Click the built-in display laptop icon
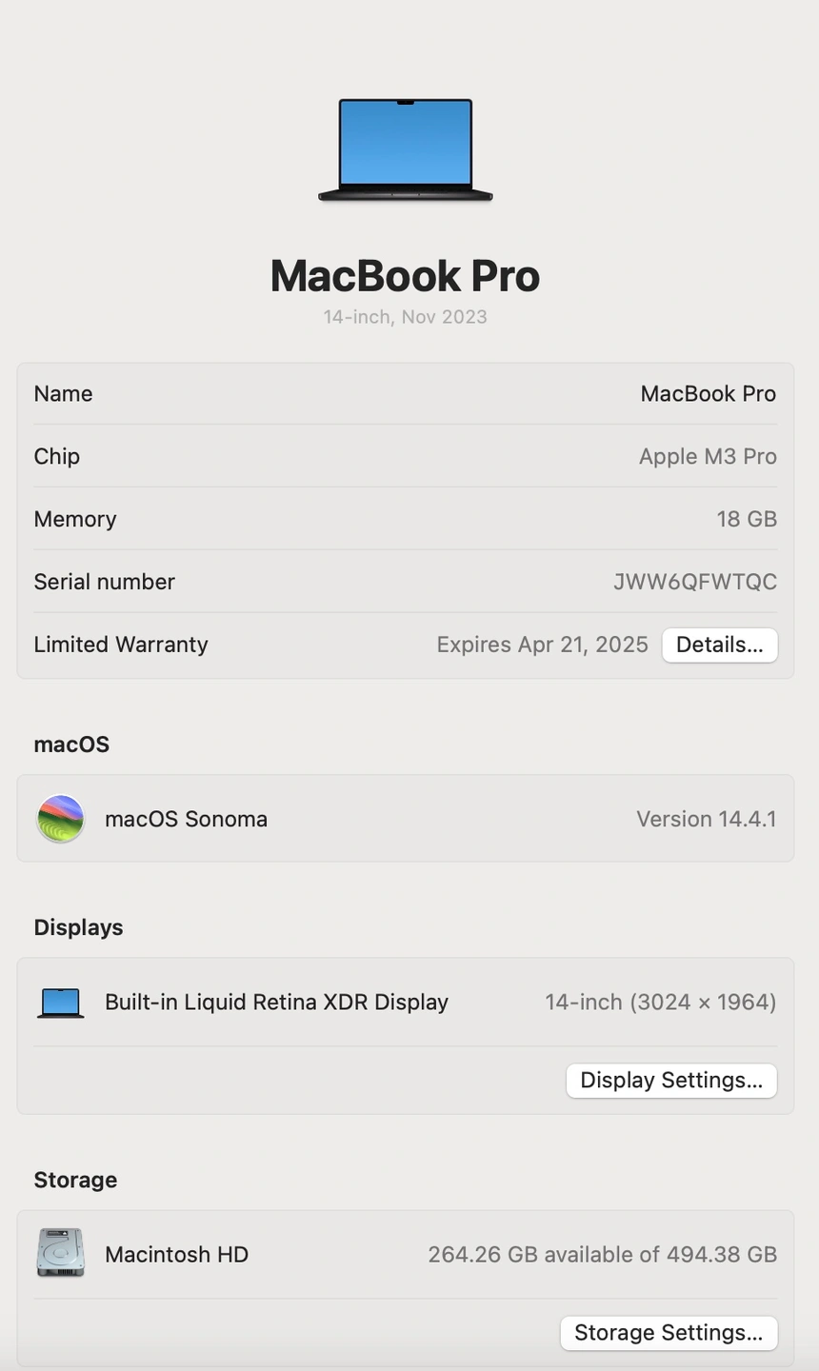 60,1003
